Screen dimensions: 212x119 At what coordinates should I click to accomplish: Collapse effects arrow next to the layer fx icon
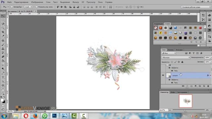210,75
